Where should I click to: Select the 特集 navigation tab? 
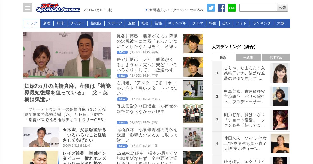tap(213, 23)
